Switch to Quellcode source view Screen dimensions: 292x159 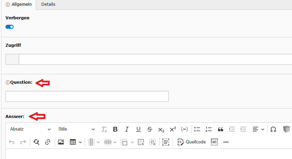tap(192, 142)
